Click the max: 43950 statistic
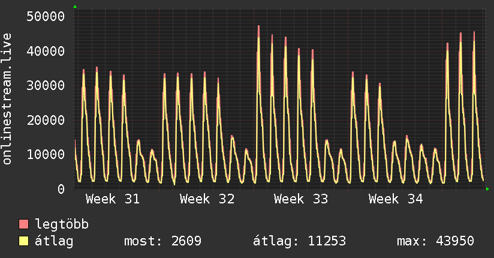 coord(435,241)
